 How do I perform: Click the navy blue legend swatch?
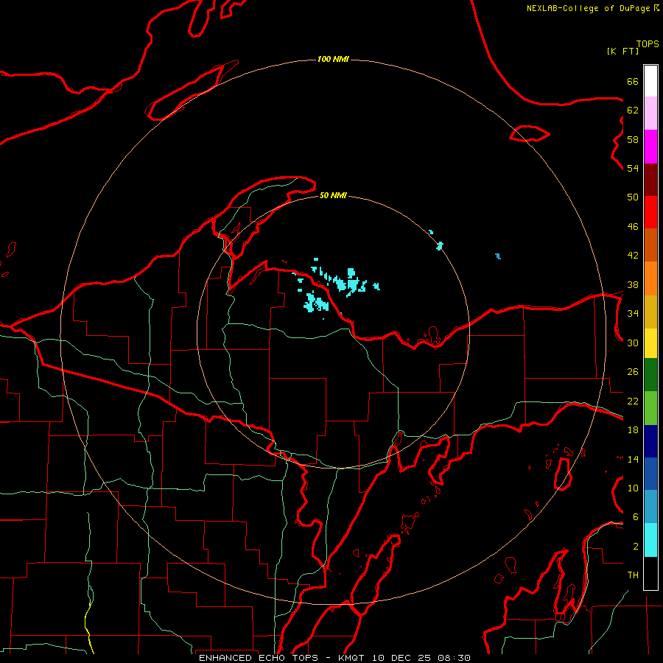(x=650, y=441)
